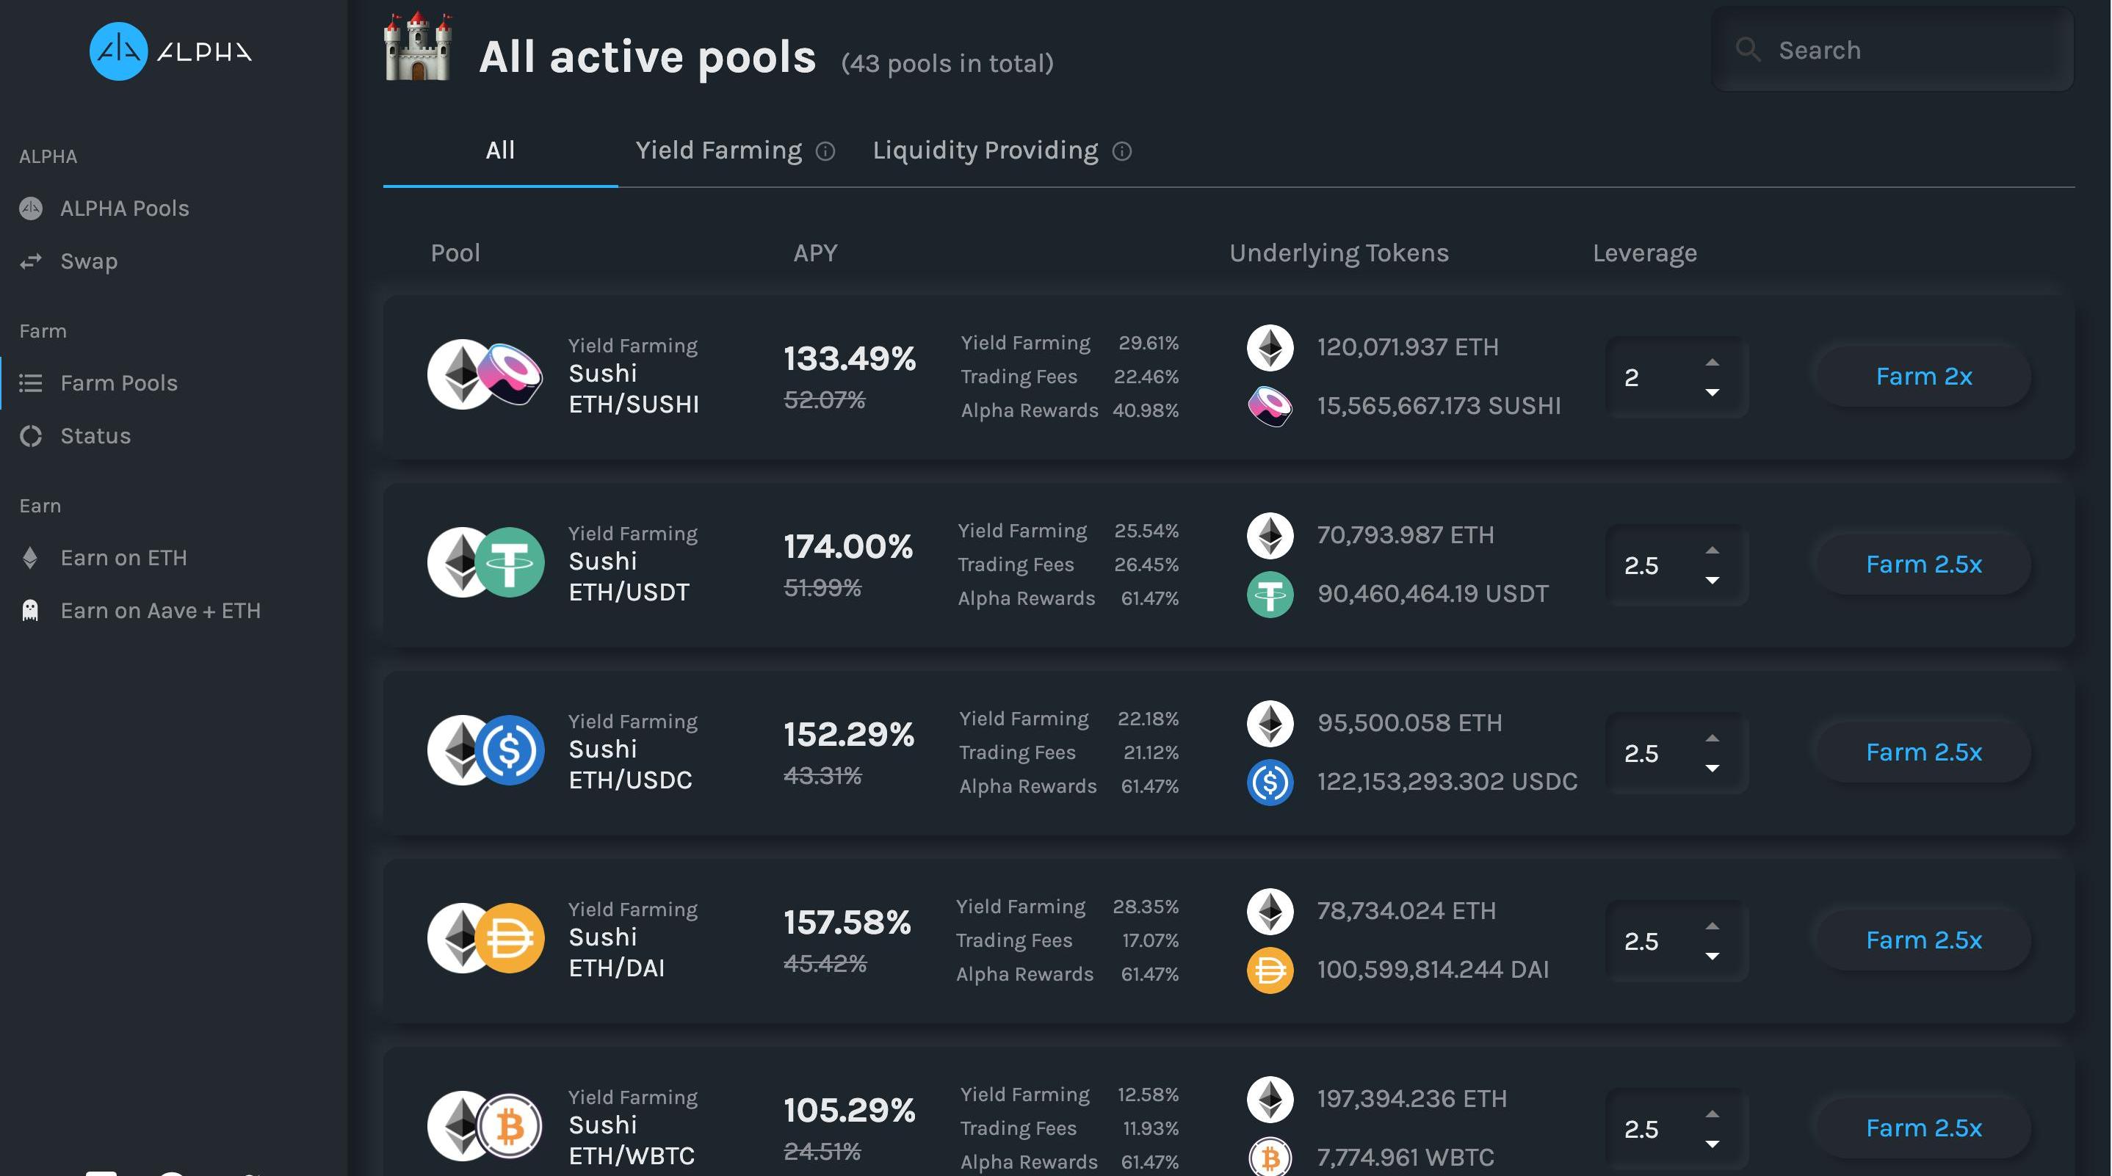2112x1176 pixels.
Task: Click Farm 2.5x for ETH/WBTC pool
Action: [1923, 1128]
